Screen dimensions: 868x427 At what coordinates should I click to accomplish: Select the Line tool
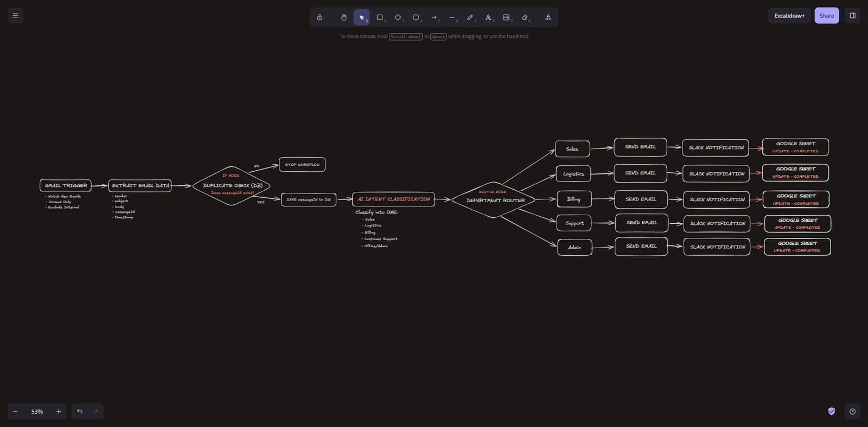[x=452, y=17]
